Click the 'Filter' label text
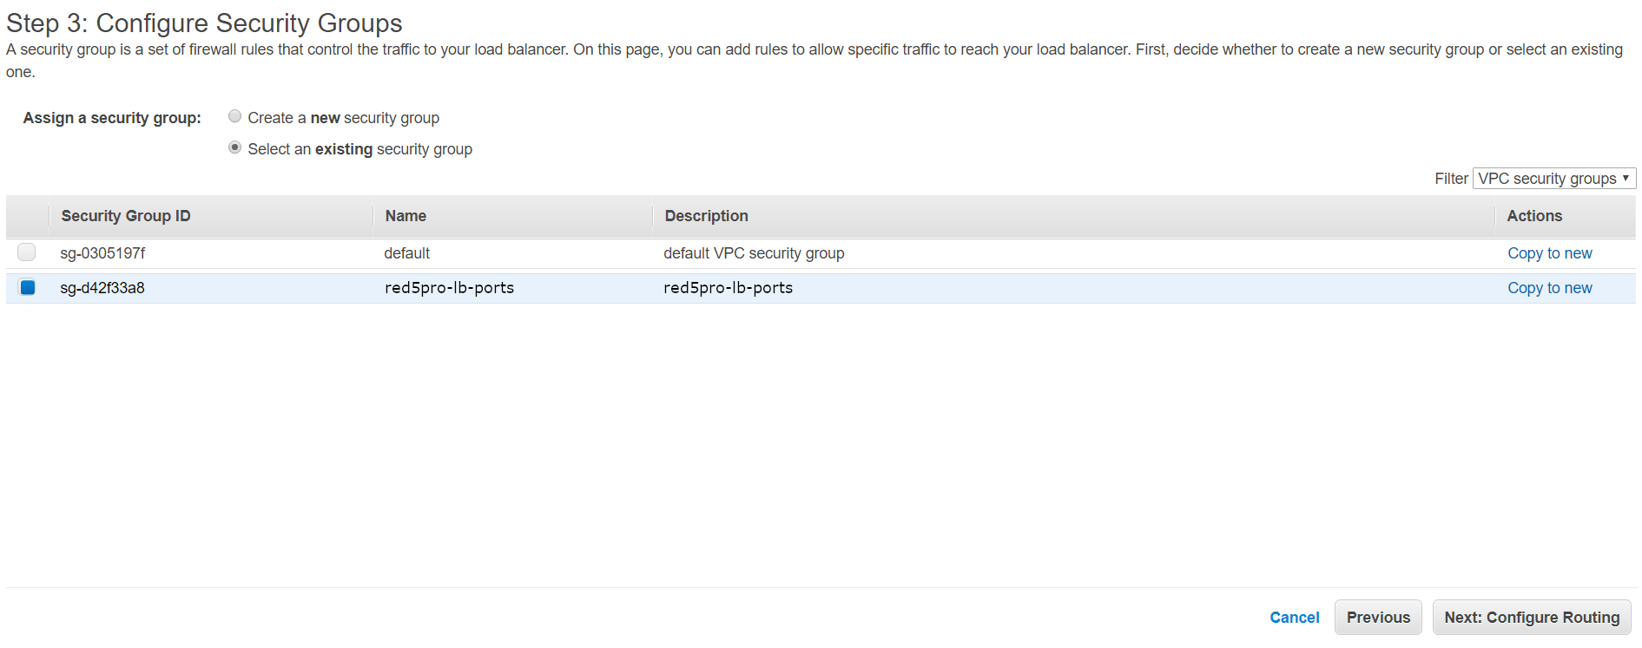 point(1451,179)
